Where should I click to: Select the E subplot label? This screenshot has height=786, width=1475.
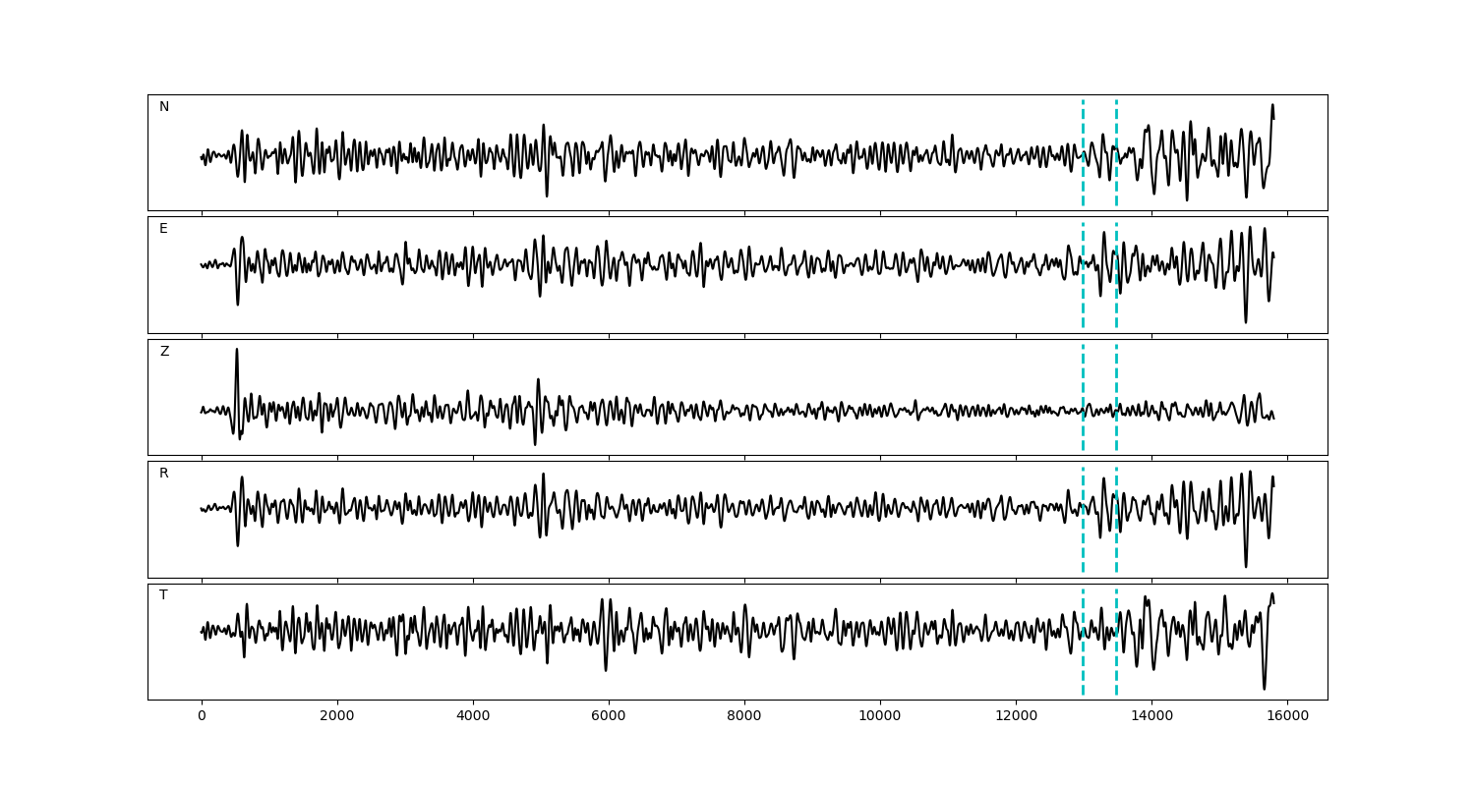point(163,229)
